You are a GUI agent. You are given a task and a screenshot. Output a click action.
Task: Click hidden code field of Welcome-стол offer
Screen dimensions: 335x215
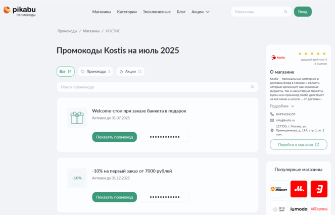click(x=165, y=137)
